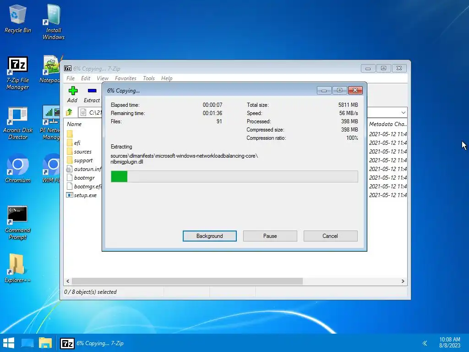The height and width of the screenshot is (352, 469).
Task: Open the Command Prompt desktop shortcut
Action: 18,223
